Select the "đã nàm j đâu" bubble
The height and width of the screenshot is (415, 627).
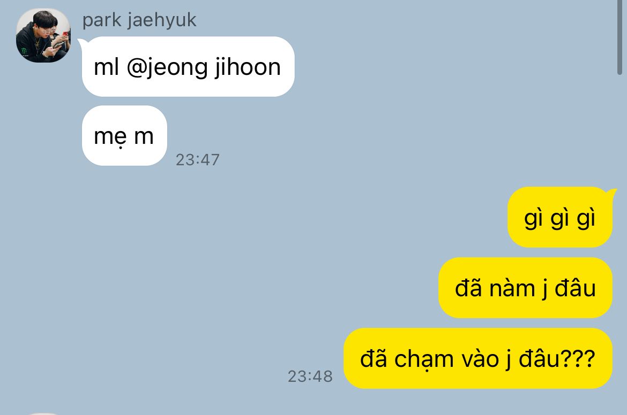525,288
